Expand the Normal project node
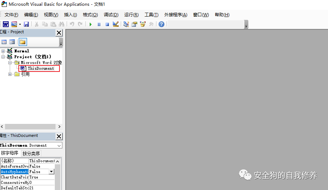328x190 pixels. click(x=3, y=51)
